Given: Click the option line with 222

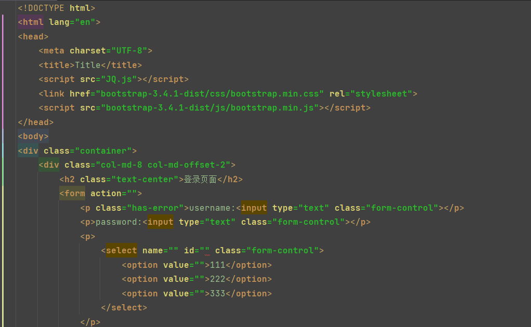Looking at the screenshot, I should click(197, 279).
